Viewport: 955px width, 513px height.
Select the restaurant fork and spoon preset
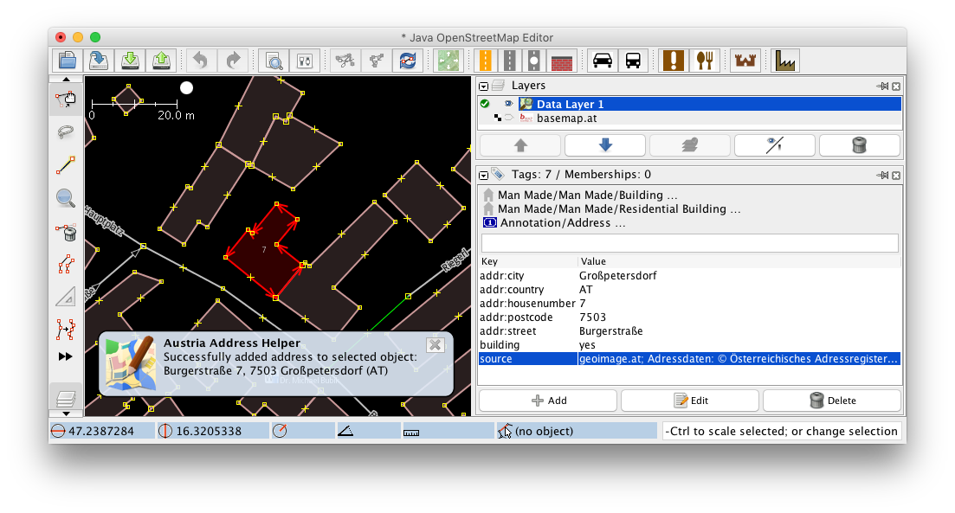705,61
